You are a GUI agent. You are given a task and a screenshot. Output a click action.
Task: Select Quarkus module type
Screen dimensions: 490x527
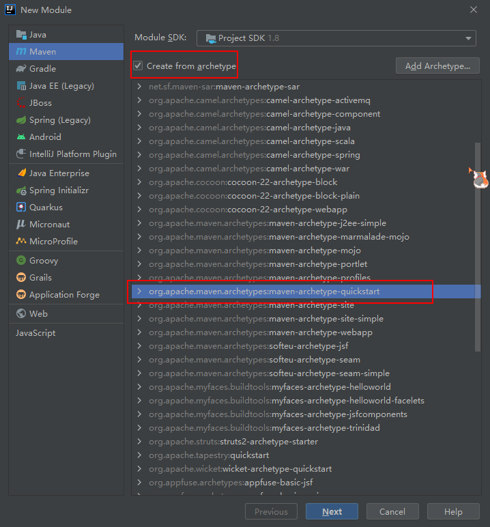point(66,208)
